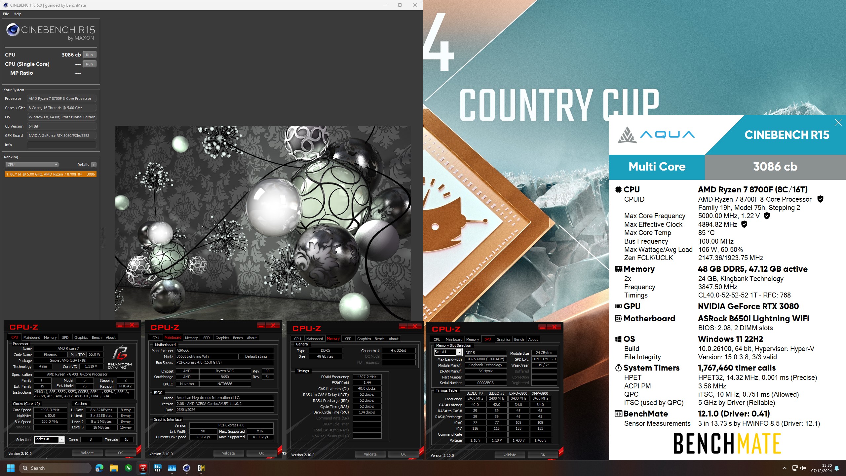Open volume control in system tray

tap(803, 468)
